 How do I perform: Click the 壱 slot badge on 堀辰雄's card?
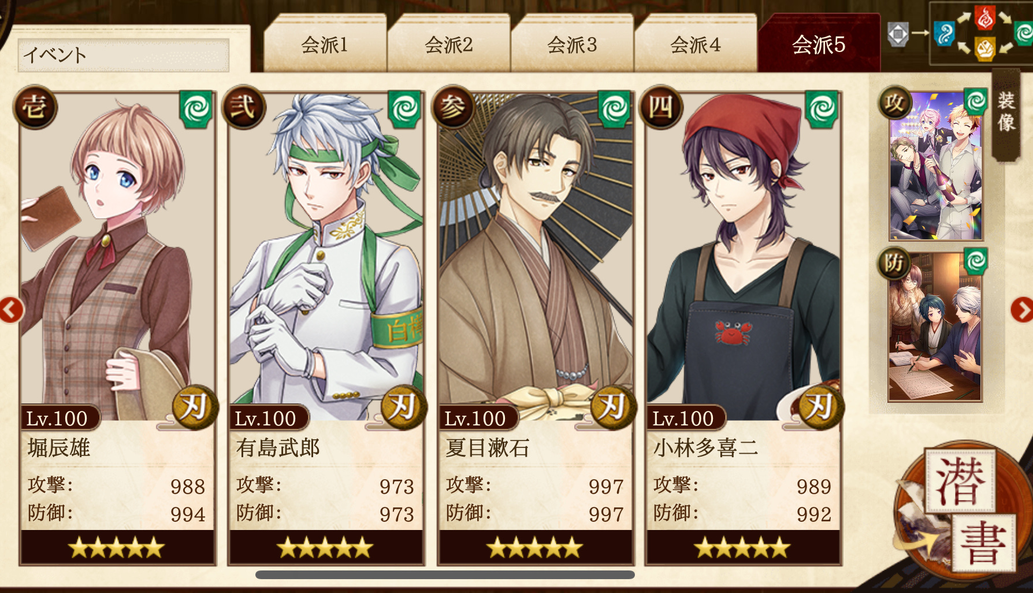coord(35,107)
